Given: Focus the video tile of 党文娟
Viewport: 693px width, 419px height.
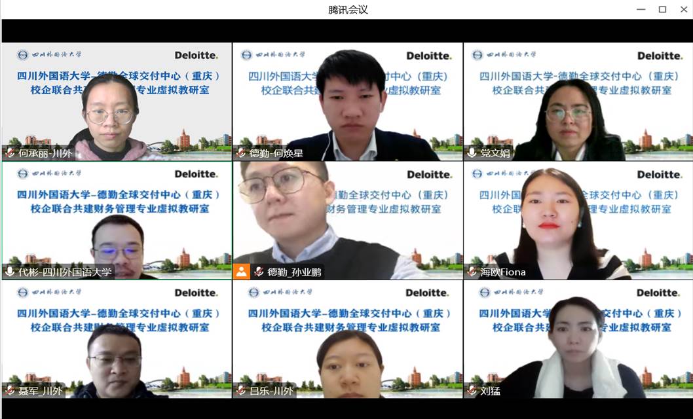Looking at the screenshot, I should click(x=578, y=101).
